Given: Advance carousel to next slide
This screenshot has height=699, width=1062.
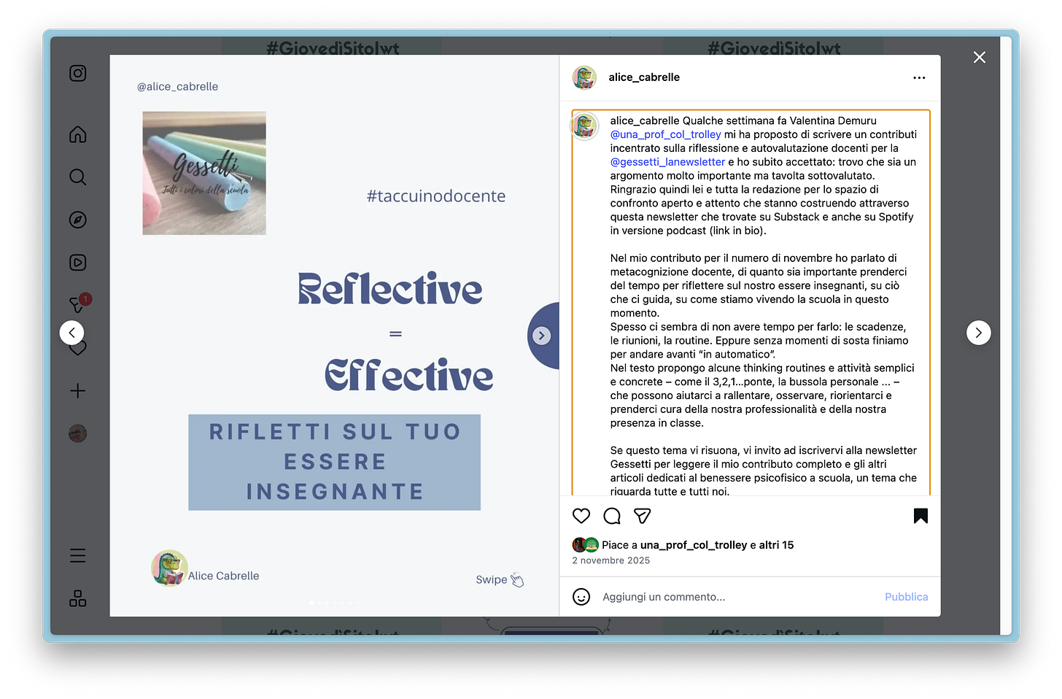Looking at the screenshot, I should click(x=541, y=336).
